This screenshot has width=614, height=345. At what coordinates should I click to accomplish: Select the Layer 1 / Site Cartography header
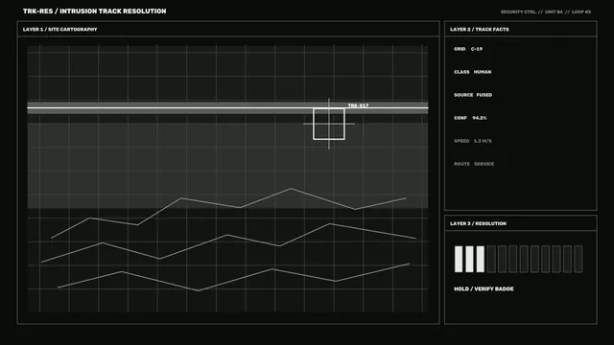(x=59, y=30)
